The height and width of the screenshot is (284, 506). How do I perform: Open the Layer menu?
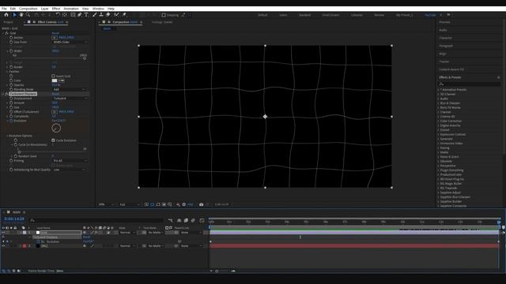click(x=44, y=9)
